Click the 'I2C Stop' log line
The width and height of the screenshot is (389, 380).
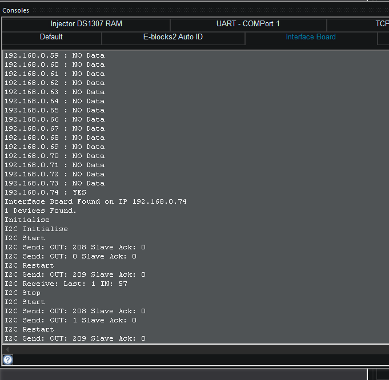[x=23, y=293]
